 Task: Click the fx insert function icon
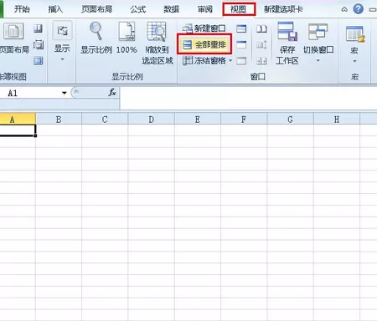click(112, 93)
